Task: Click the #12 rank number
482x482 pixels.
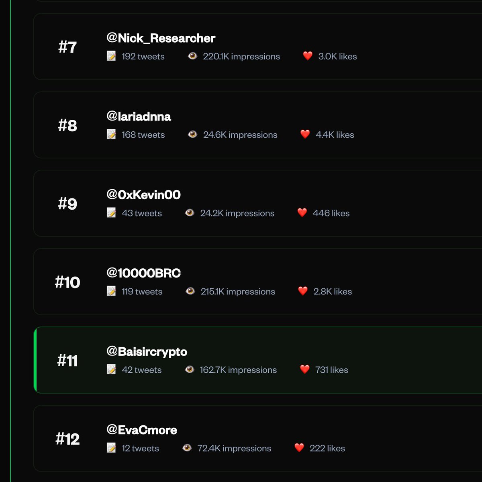Action: click(67, 439)
